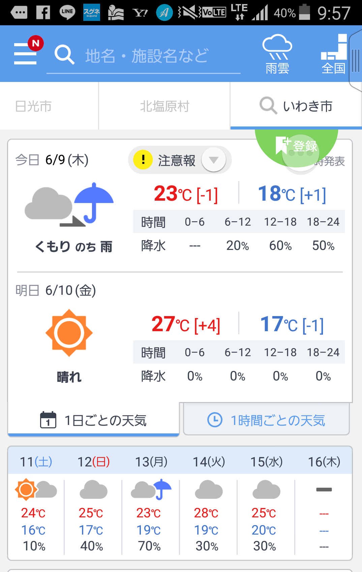
Task: Tap the green 登録 bookmark button
Action: click(296, 146)
